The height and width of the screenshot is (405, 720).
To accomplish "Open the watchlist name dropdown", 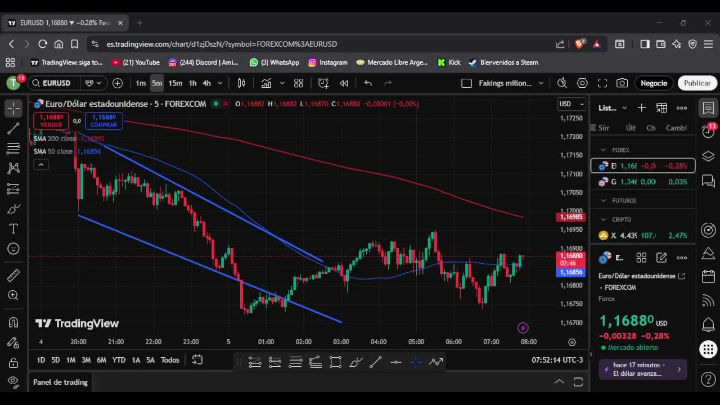I will [613, 108].
